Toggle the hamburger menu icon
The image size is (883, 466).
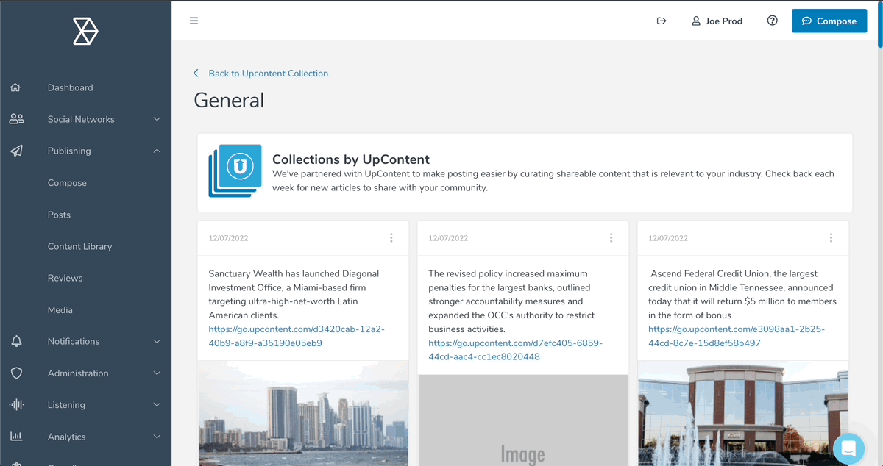point(194,21)
